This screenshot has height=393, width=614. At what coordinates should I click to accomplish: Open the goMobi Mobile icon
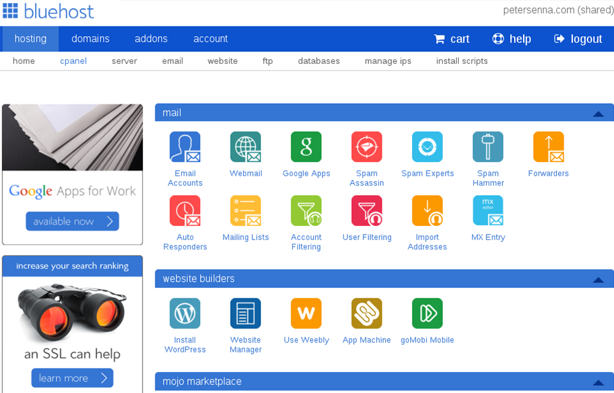tap(427, 314)
